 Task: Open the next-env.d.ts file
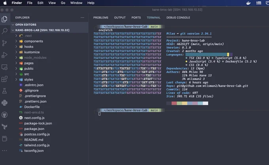tap(34, 112)
